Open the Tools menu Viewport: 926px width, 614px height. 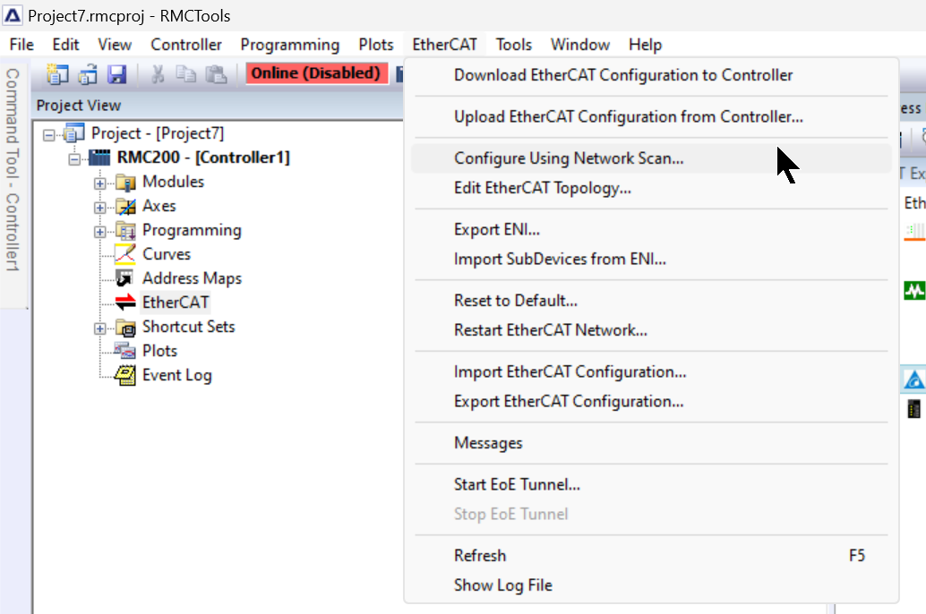(x=514, y=45)
